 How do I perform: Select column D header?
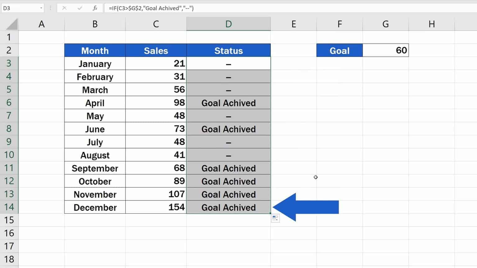point(229,24)
